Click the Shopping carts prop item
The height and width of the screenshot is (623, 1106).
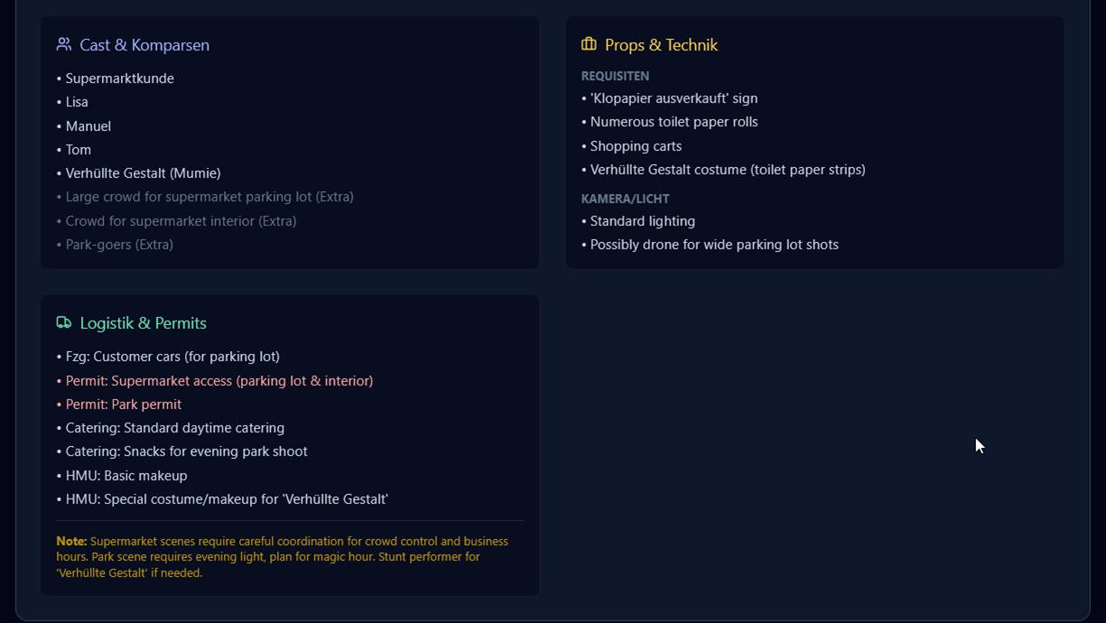tap(636, 146)
